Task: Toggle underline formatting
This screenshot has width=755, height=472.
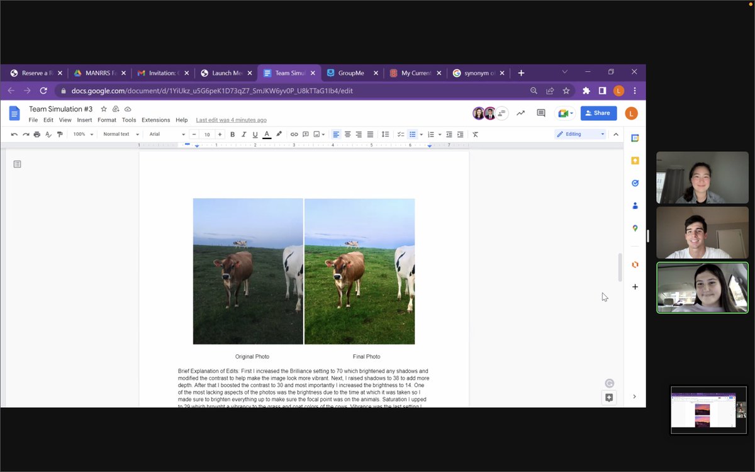Action: coord(255,134)
